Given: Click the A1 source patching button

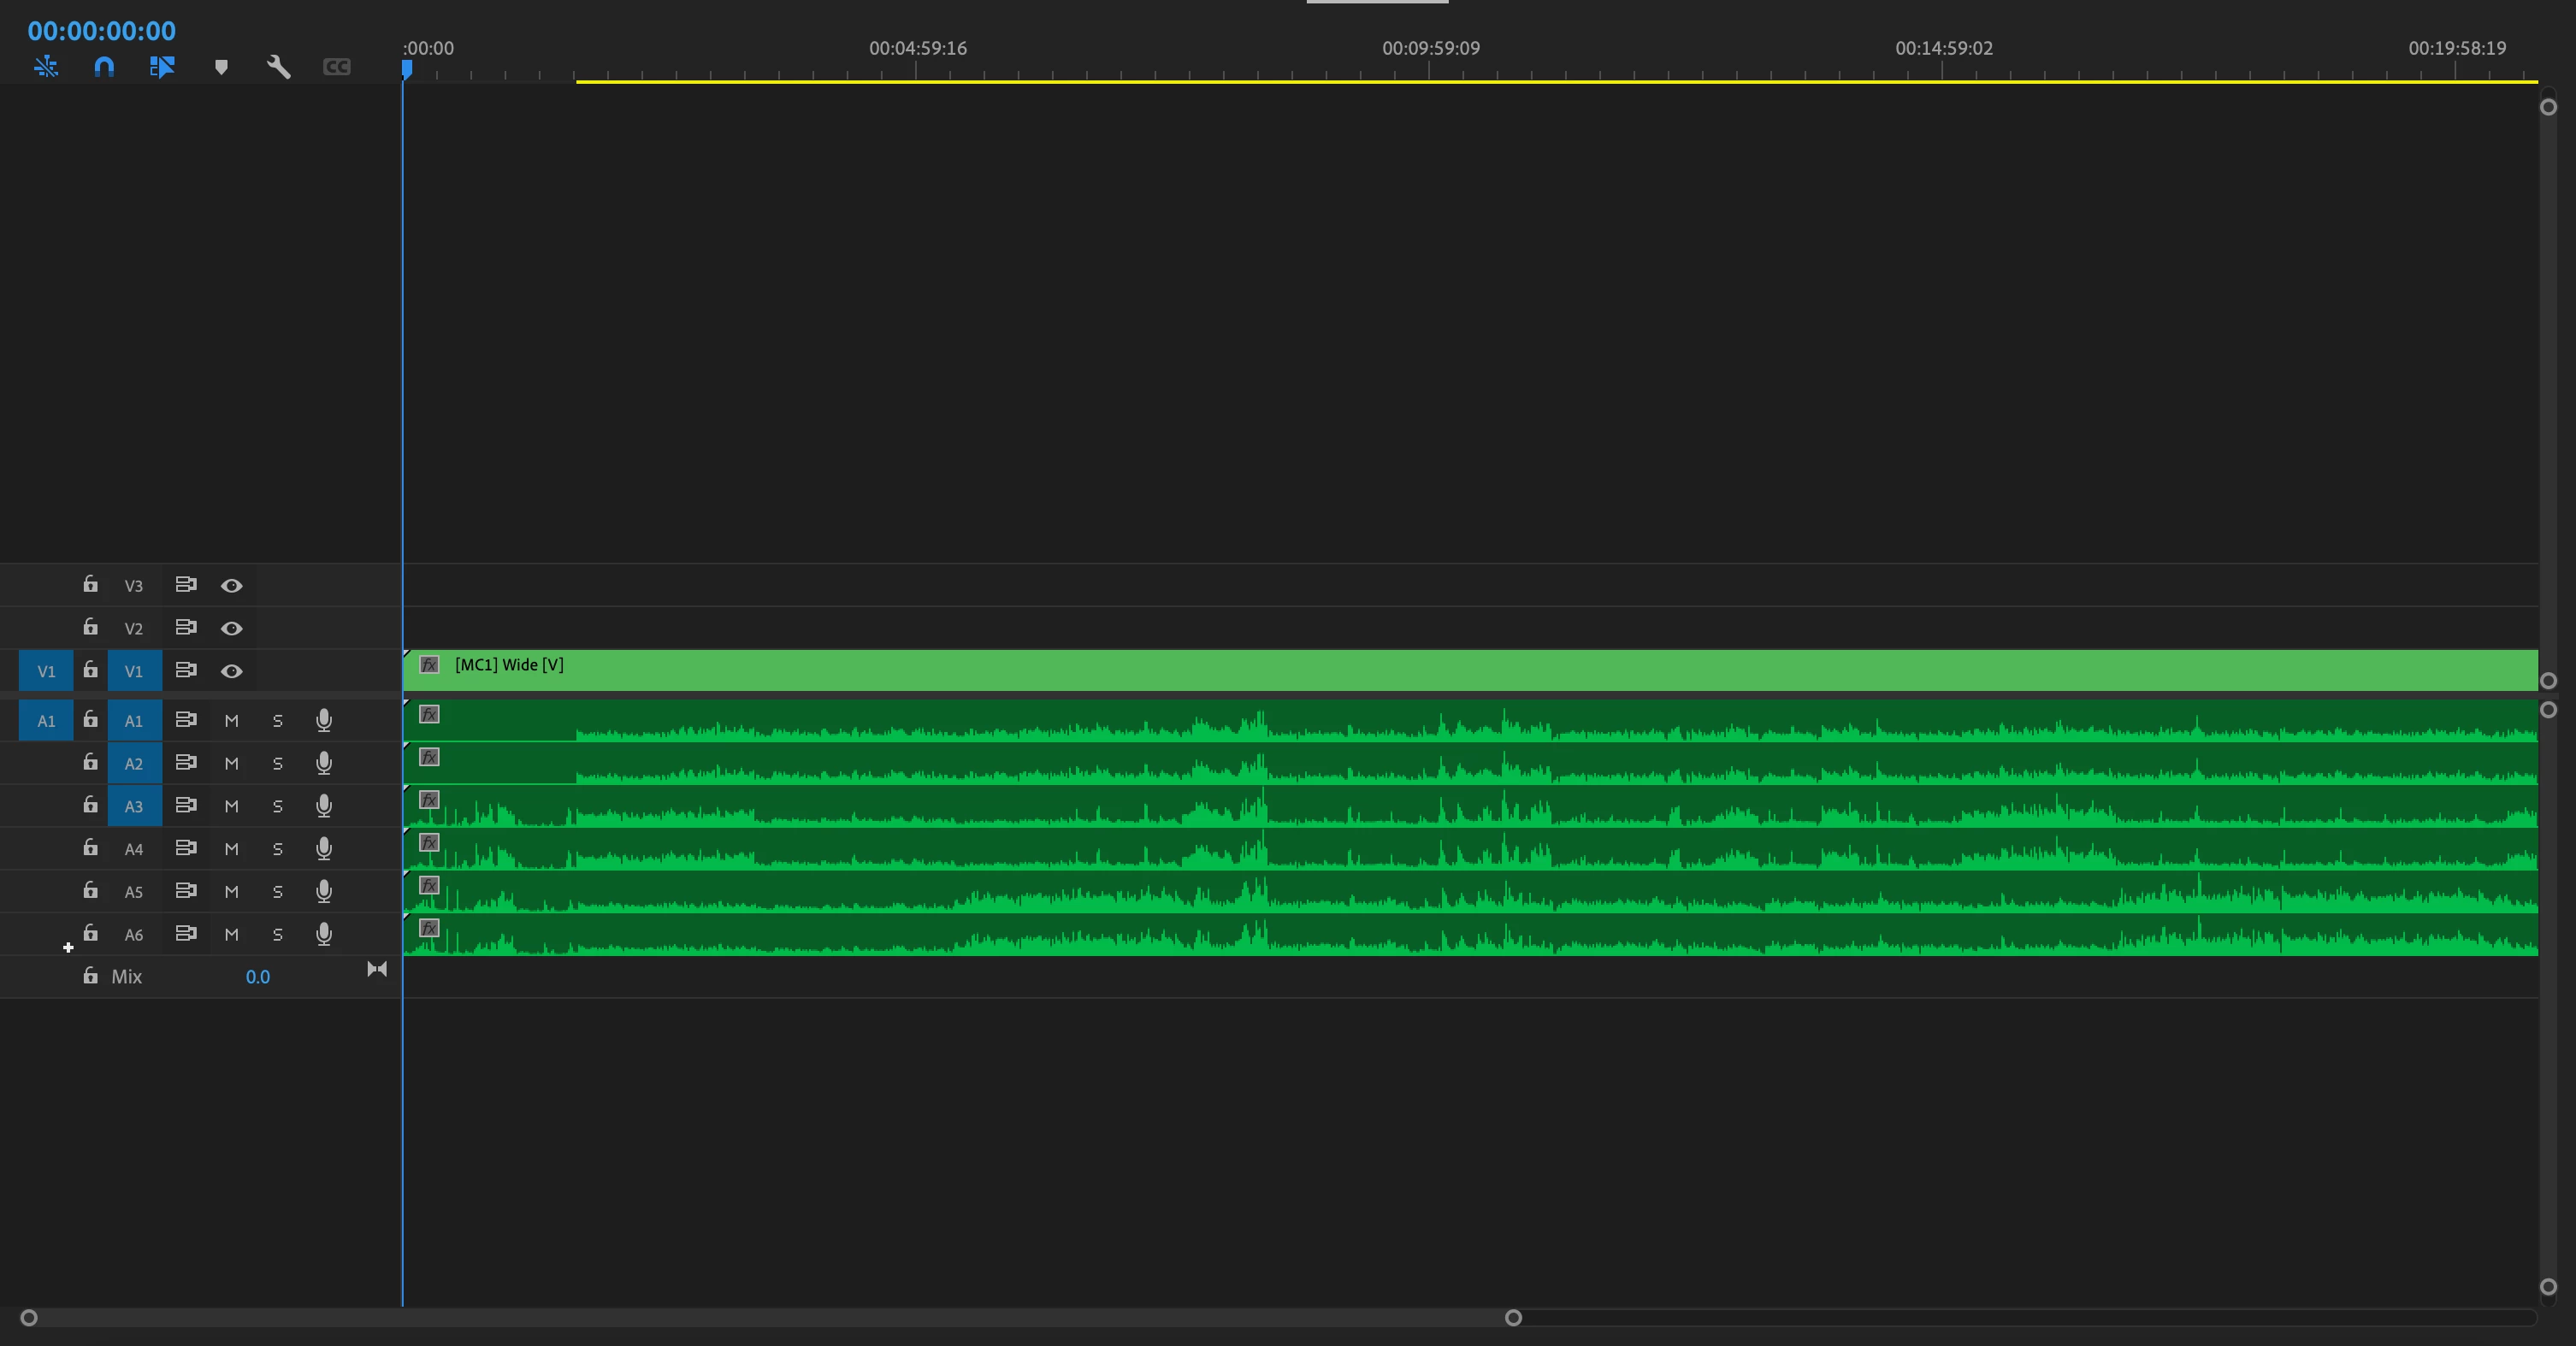Looking at the screenshot, I should [x=46, y=720].
